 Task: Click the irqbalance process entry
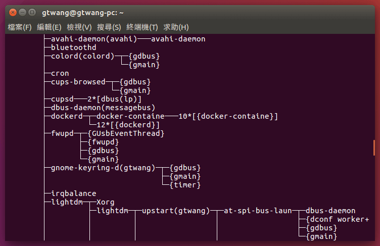pos(73,193)
